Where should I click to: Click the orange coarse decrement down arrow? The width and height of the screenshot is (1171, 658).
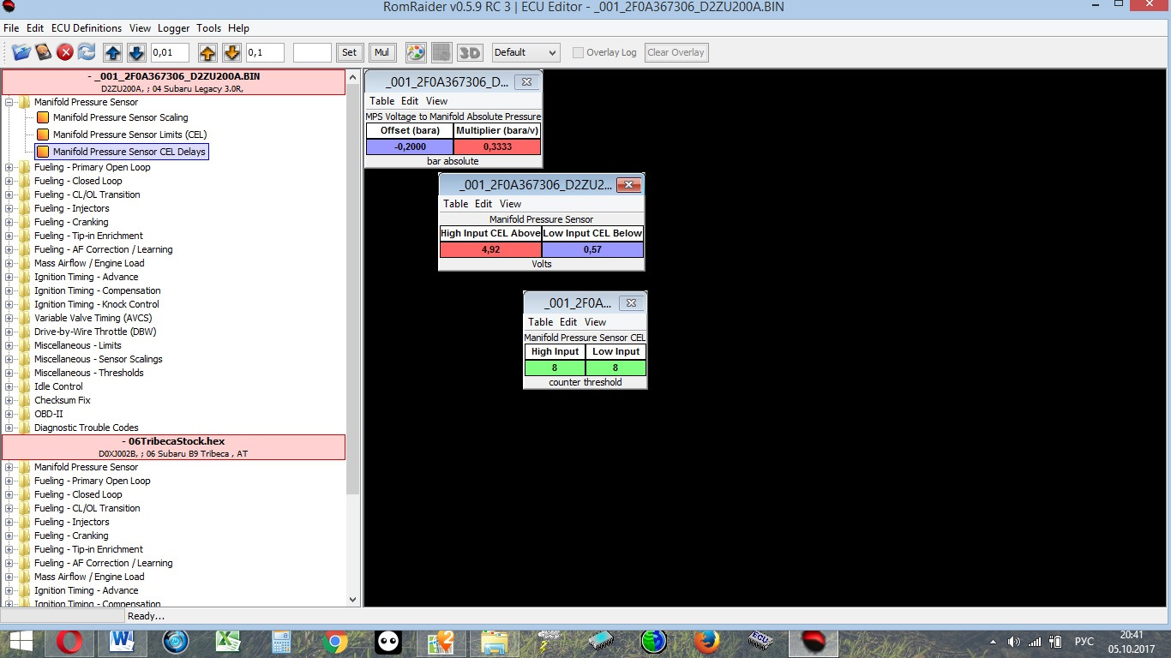click(231, 52)
